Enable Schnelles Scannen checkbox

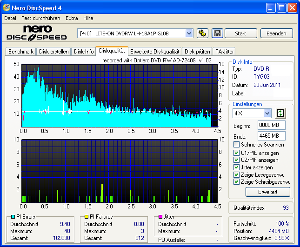pyautogui.click(x=236, y=145)
